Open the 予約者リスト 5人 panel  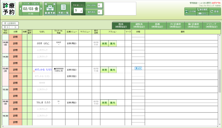click(x=78, y=9)
